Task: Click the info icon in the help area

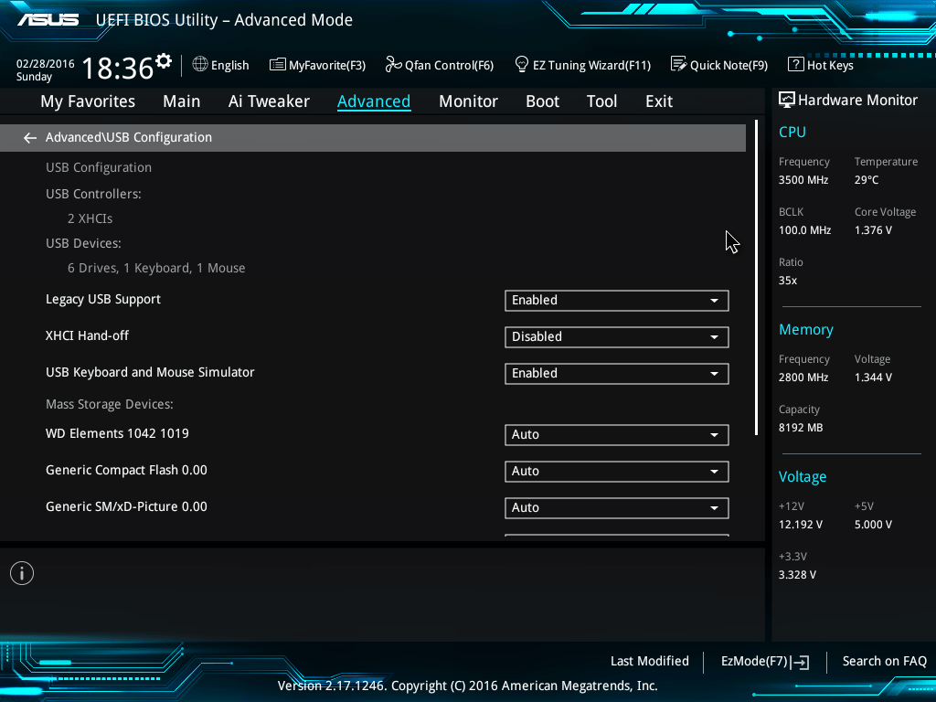Action: [22, 573]
